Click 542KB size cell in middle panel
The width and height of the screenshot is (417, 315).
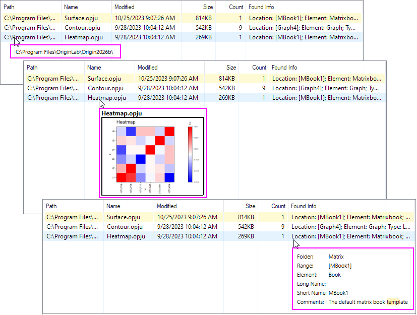[x=227, y=88]
